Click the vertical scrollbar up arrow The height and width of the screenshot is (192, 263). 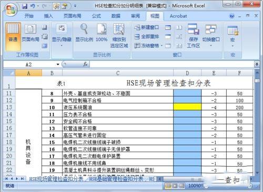click(257, 72)
